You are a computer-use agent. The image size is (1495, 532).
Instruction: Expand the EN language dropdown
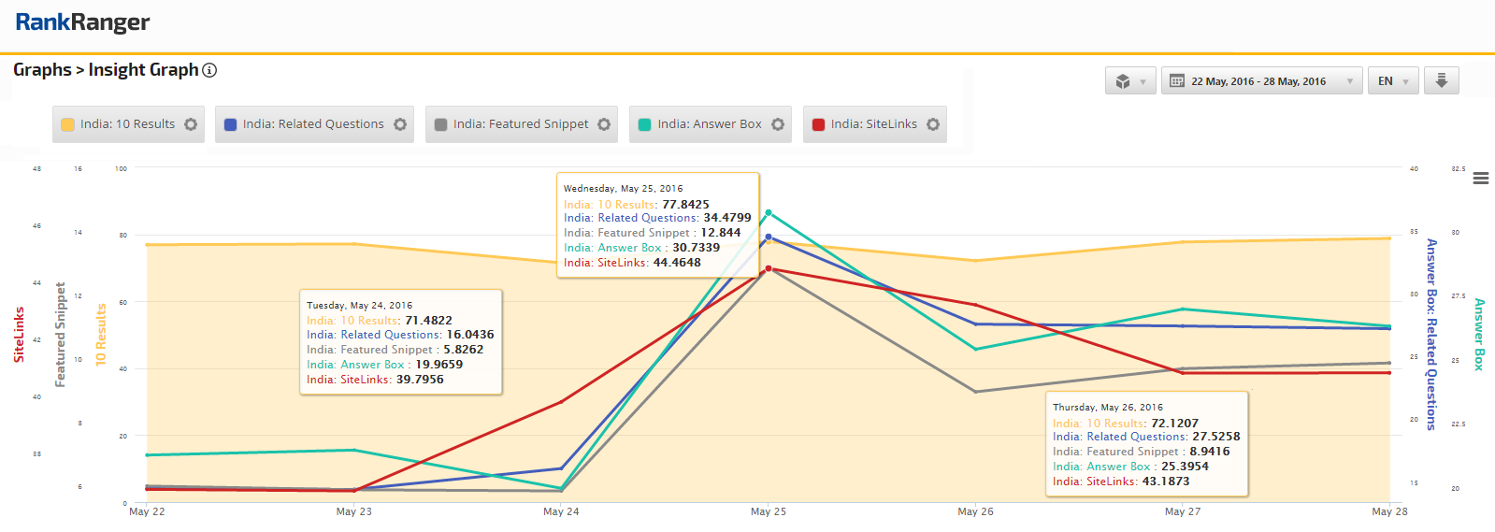1393,81
